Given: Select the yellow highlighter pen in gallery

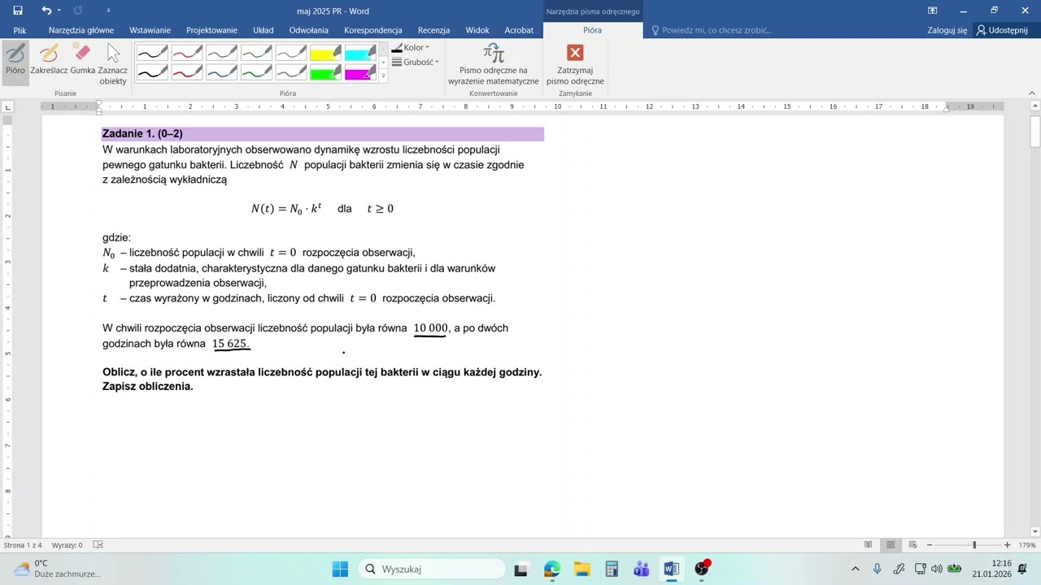Looking at the screenshot, I should point(324,54).
